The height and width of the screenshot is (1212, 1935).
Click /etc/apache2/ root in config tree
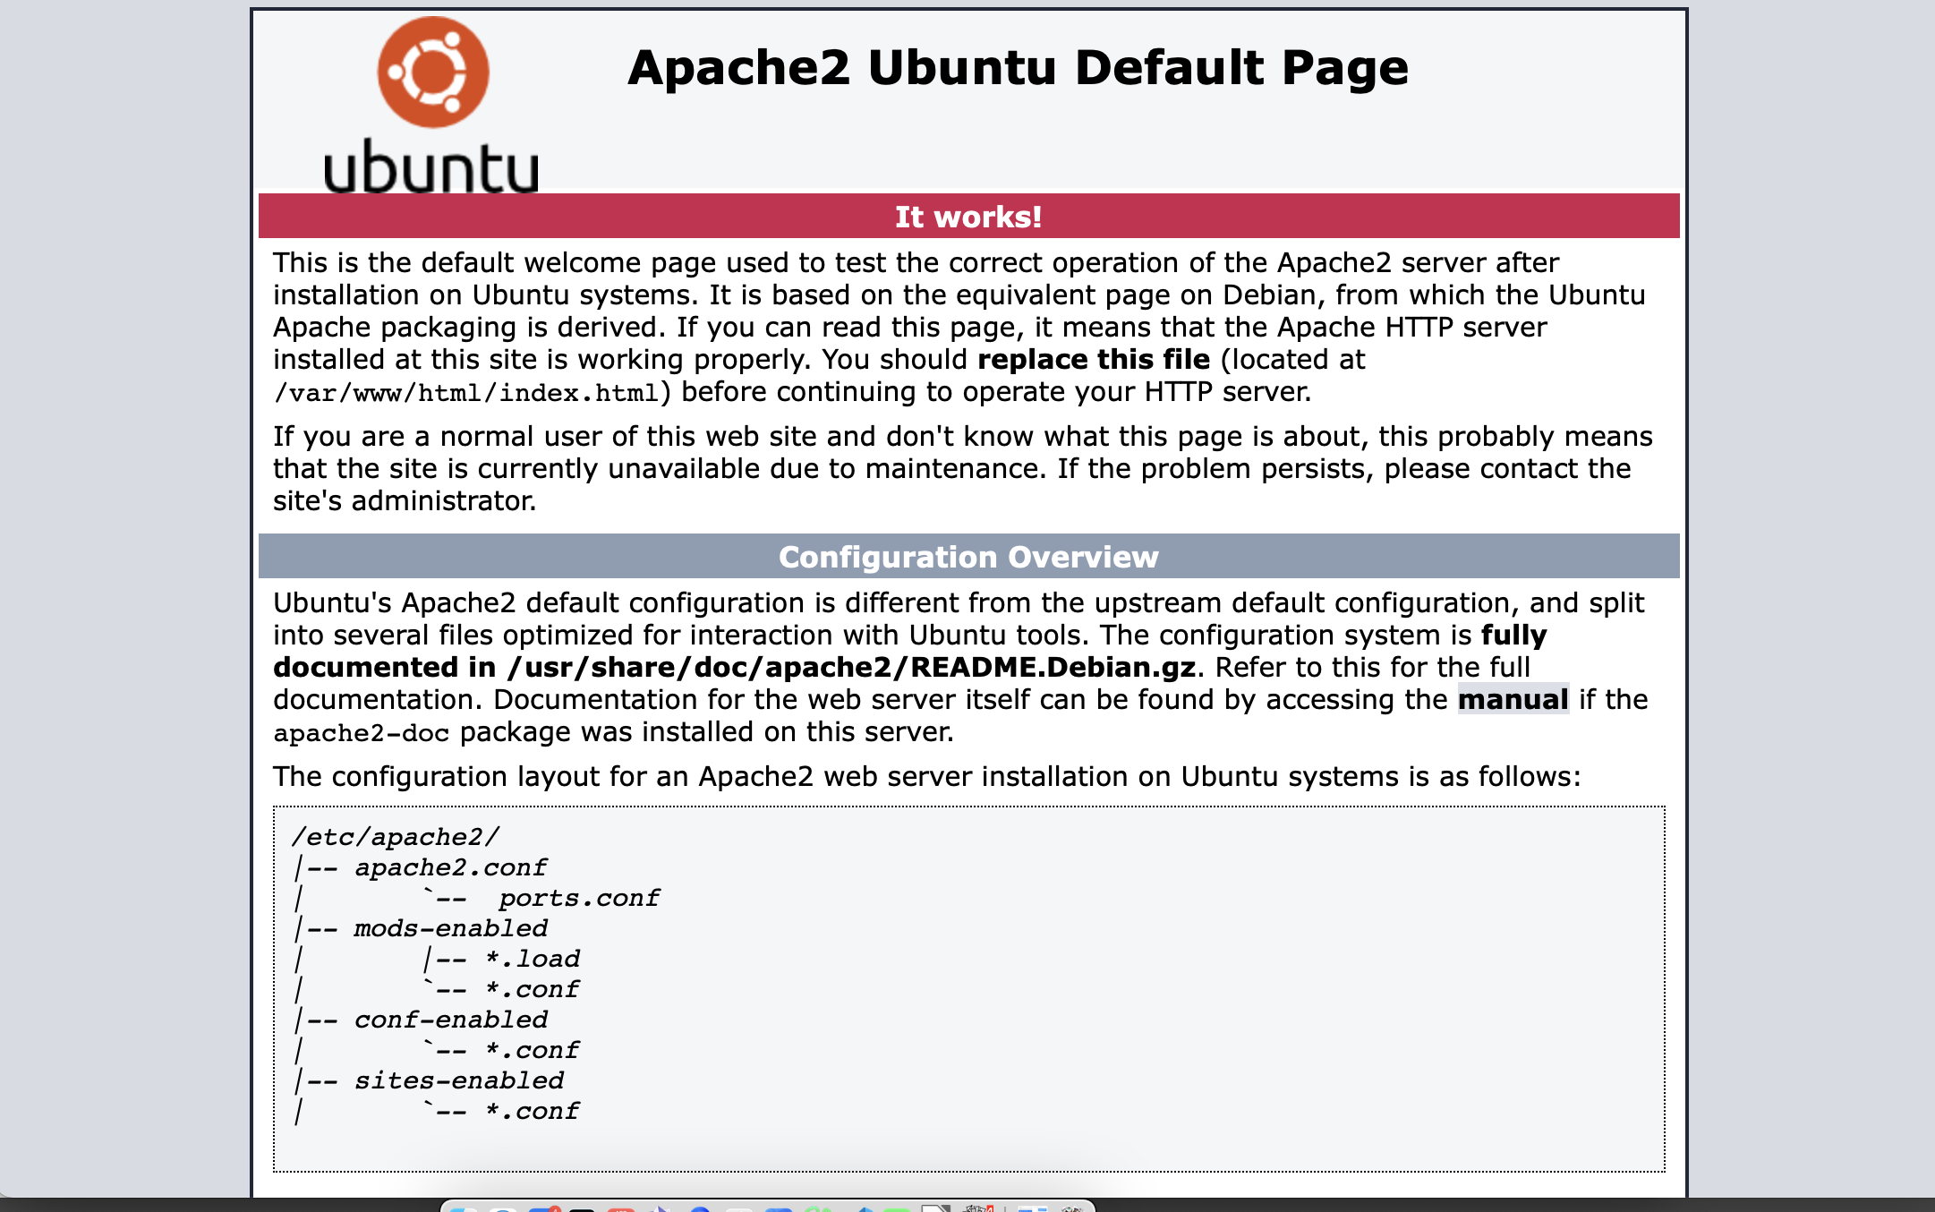pos(396,837)
